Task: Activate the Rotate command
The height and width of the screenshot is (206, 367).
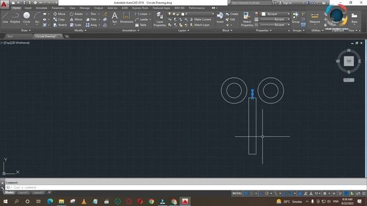Action: (x=76, y=14)
